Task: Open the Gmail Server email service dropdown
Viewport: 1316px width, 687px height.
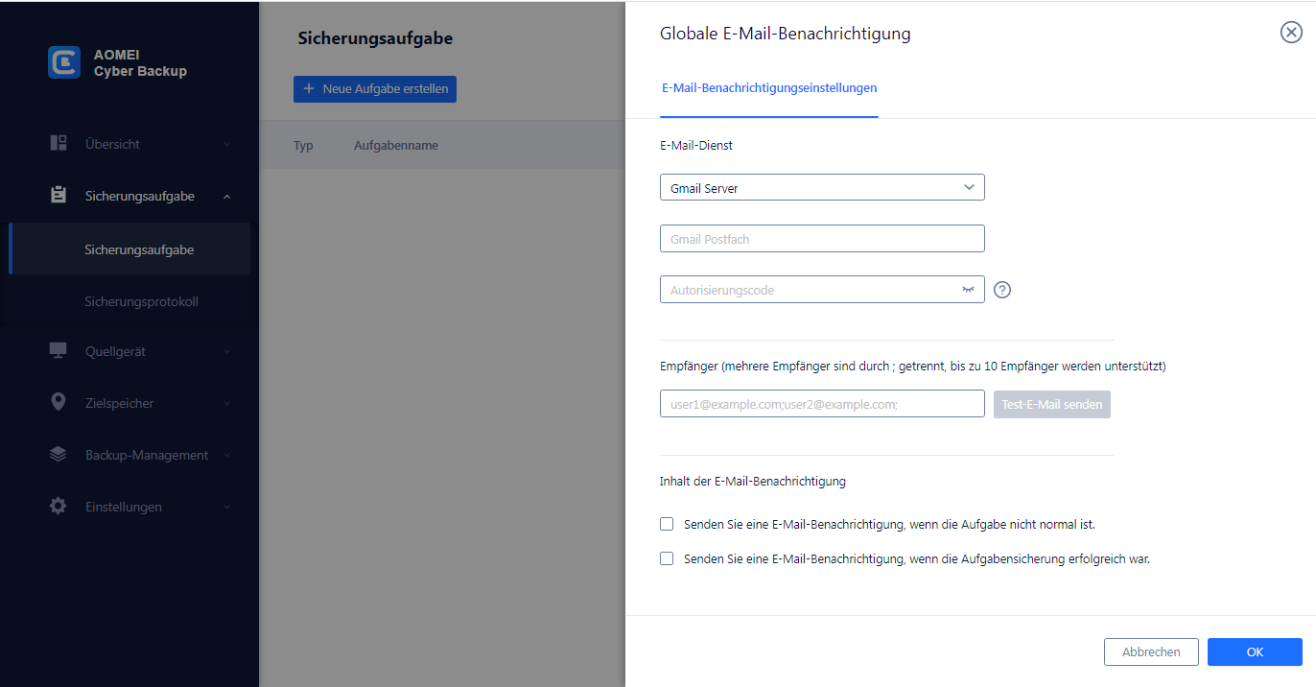Action: 822,188
